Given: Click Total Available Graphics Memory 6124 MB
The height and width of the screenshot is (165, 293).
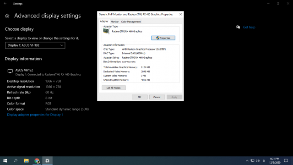Looking at the screenshot, I should tap(146, 67).
